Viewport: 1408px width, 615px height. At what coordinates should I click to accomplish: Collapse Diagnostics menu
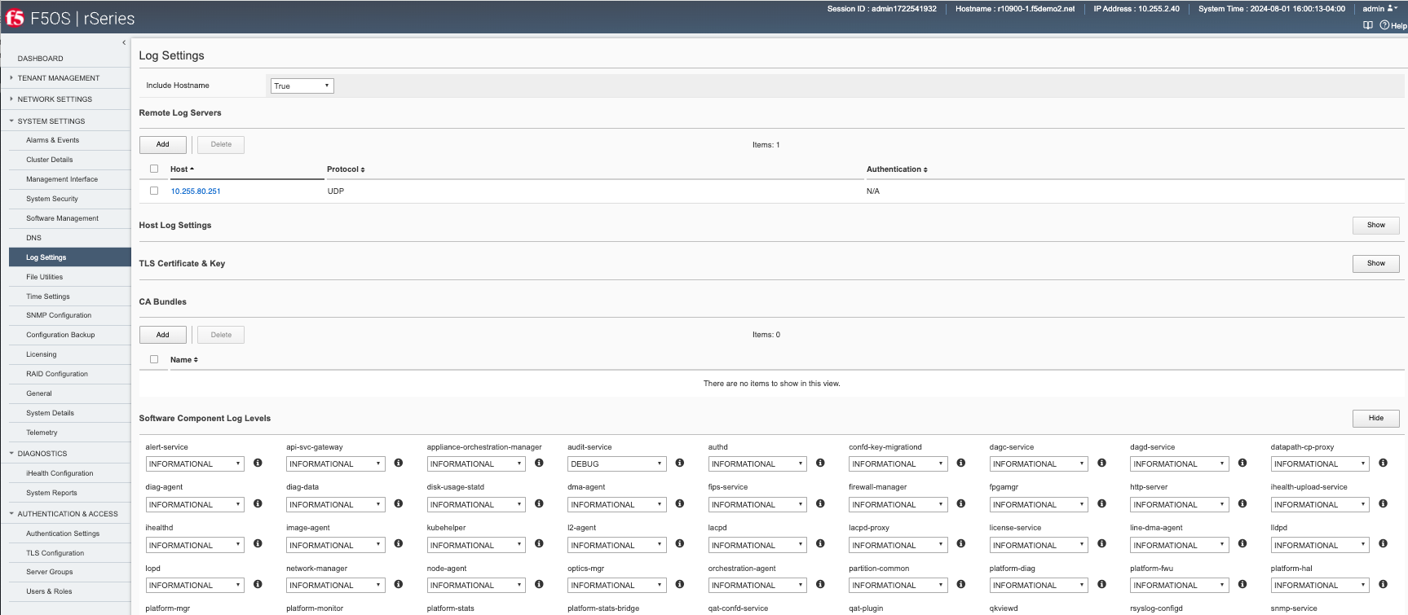click(x=42, y=454)
